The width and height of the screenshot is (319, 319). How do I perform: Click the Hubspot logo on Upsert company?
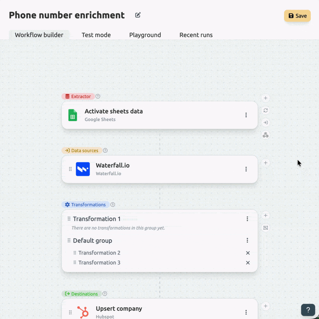point(83,312)
